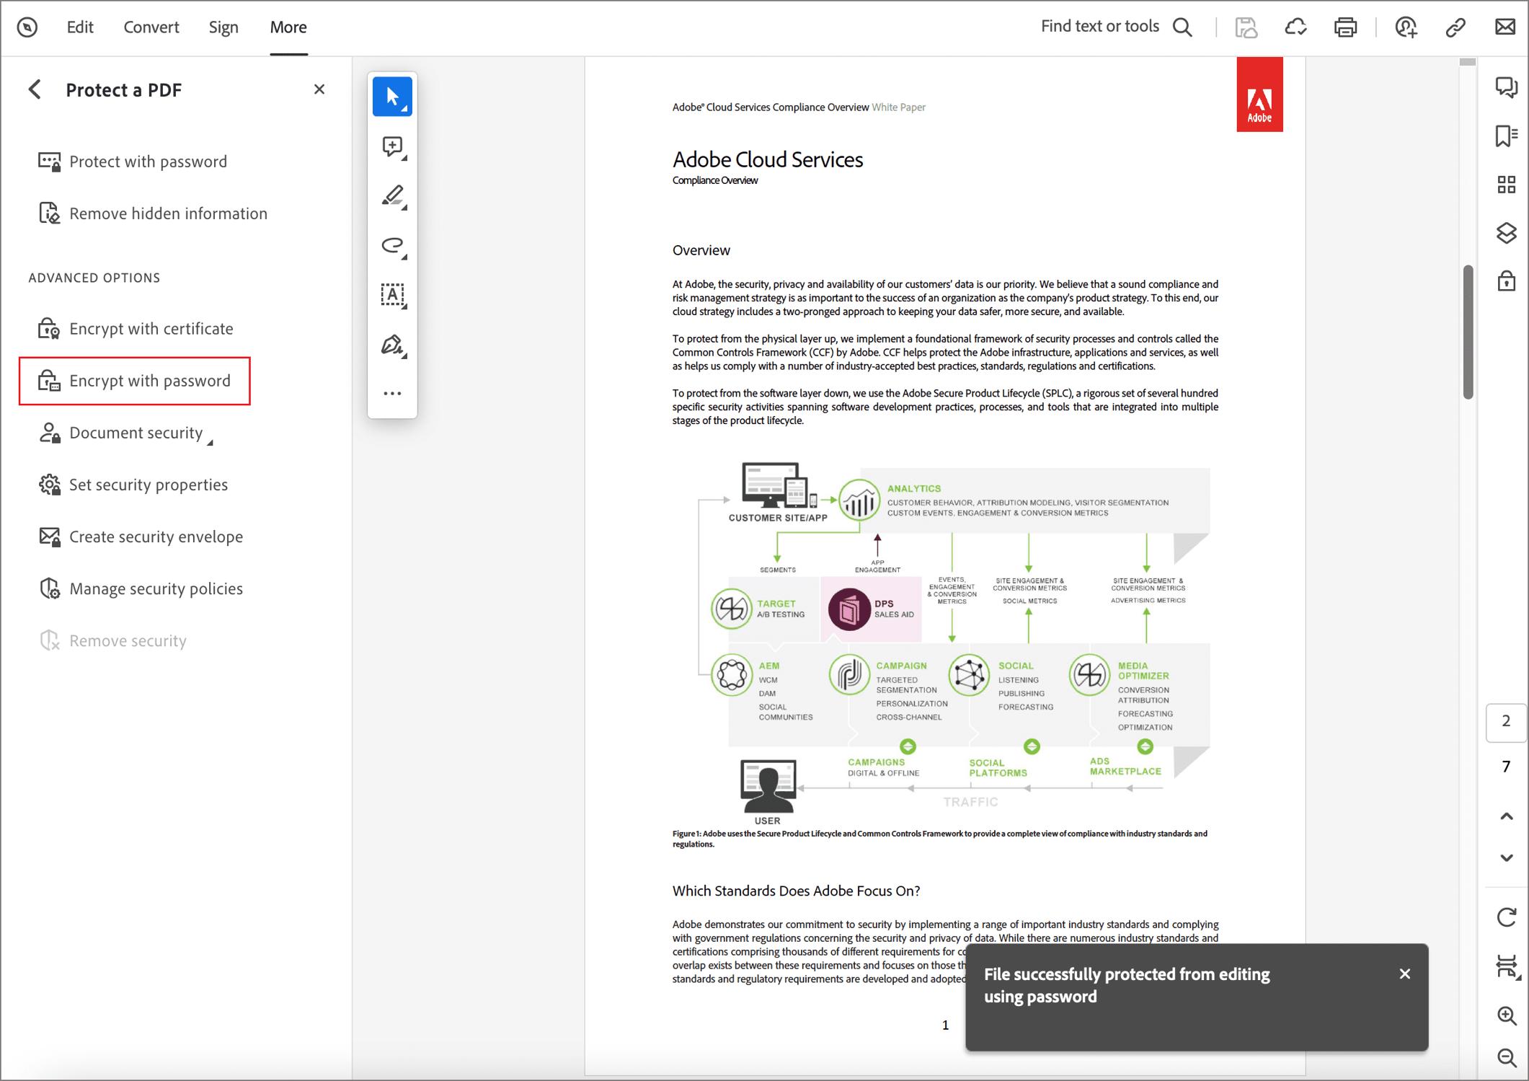Switch to the Convert menu
The height and width of the screenshot is (1081, 1529).
(x=151, y=27)
